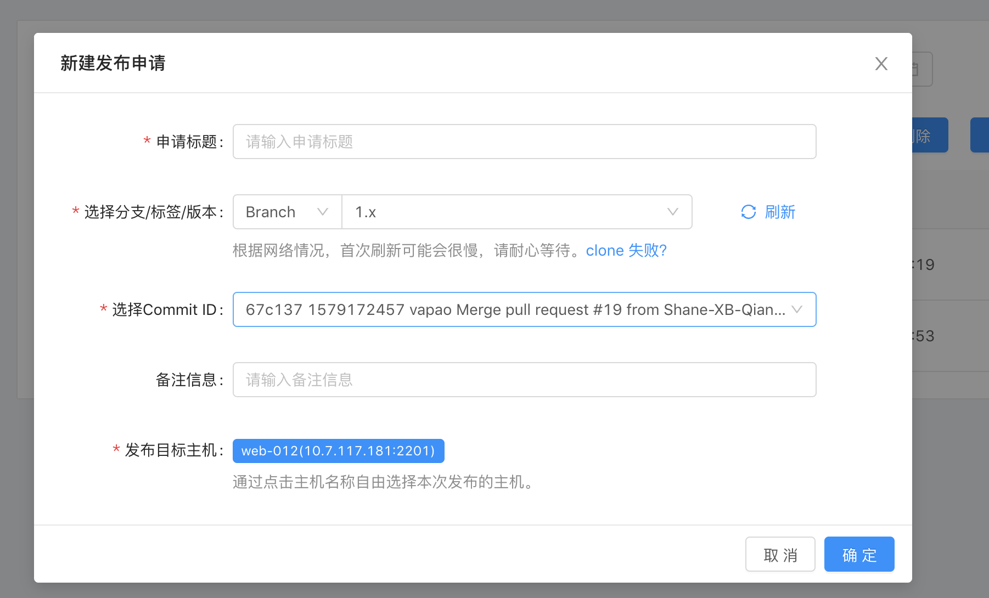Expand the 1.x branch version dropdown

[517, 212]
